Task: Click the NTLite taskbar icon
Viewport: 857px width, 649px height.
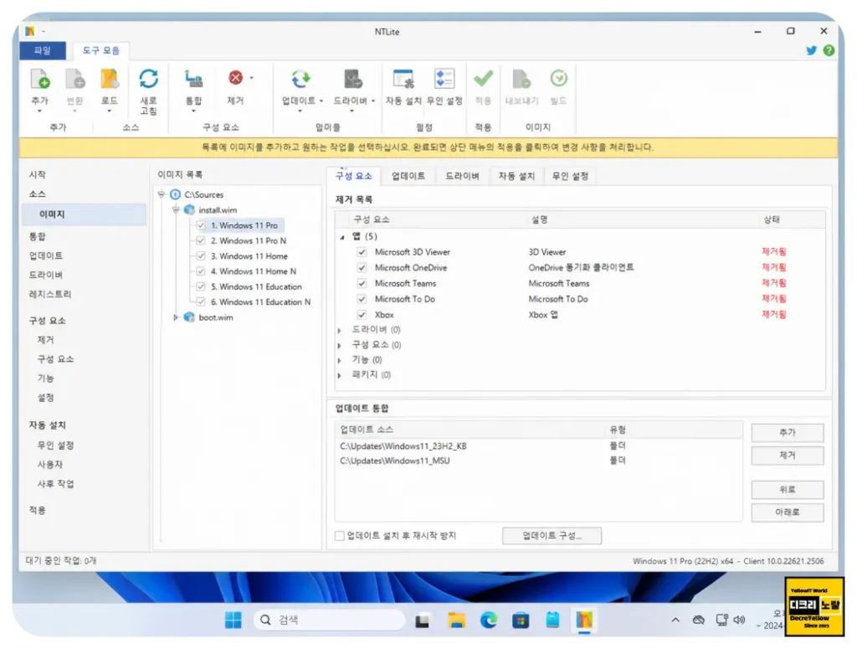Action: coord(584,620)
